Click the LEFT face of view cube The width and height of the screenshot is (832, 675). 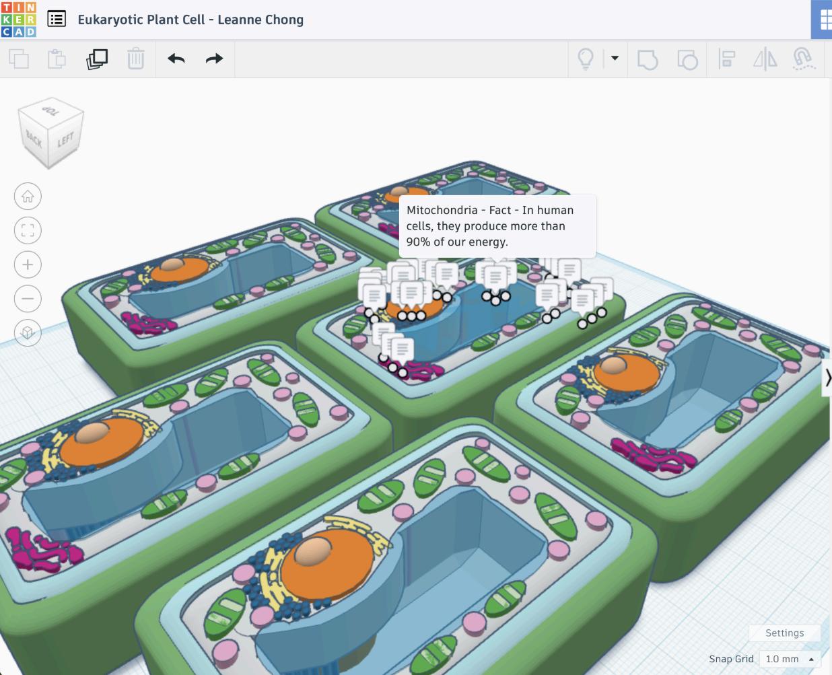point(65,141)
